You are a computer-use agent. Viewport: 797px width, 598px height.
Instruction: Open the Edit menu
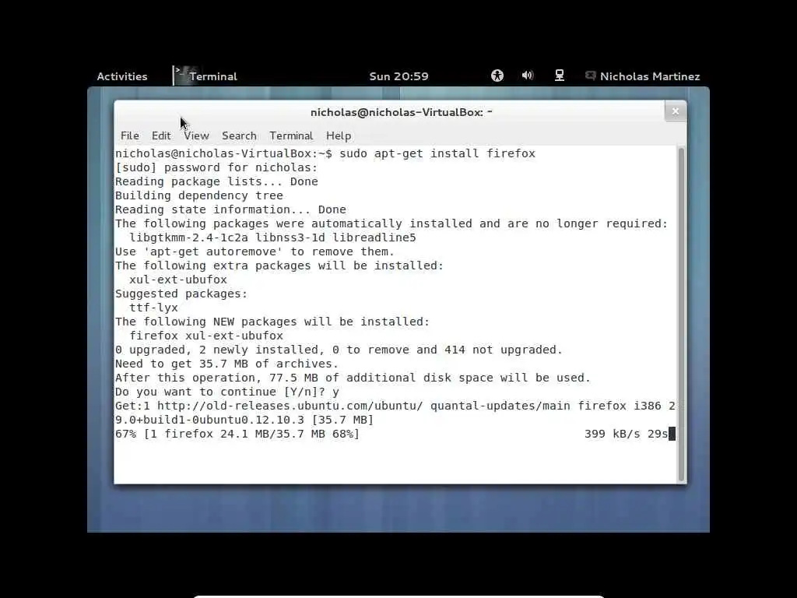click(x=161, y=135)
